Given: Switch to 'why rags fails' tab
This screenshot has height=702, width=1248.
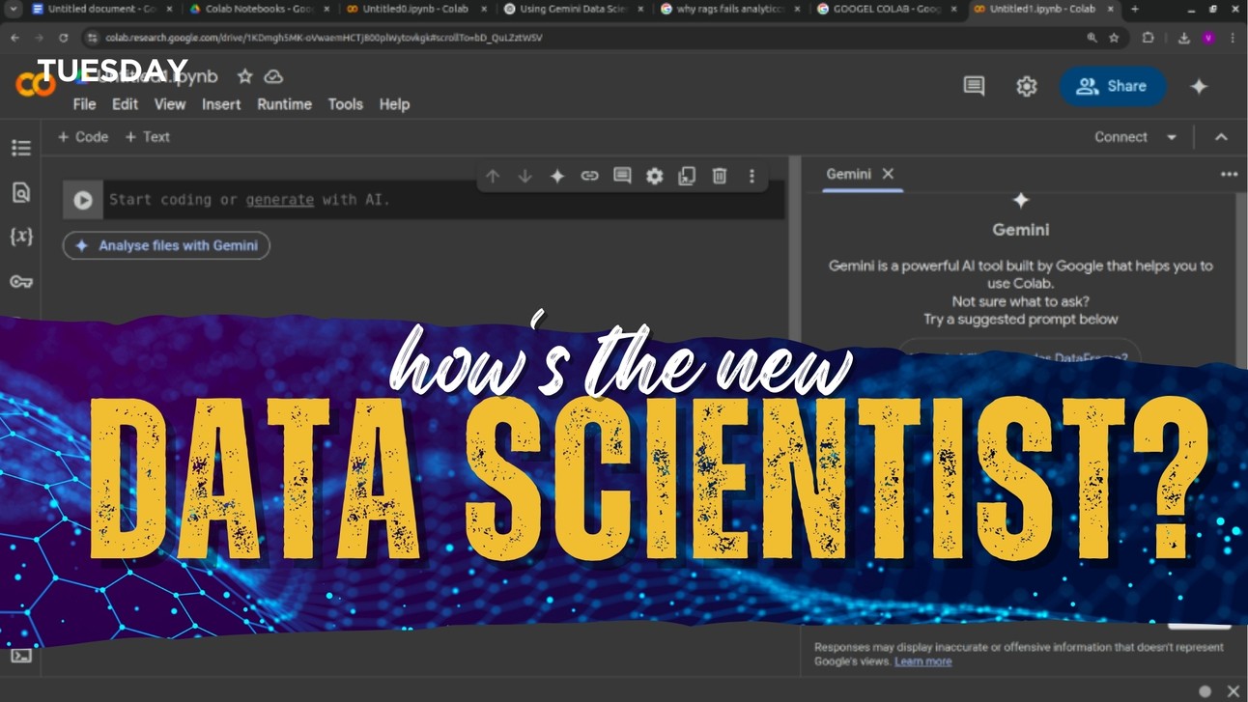Looking at the screenshot, I should [730, 9].
